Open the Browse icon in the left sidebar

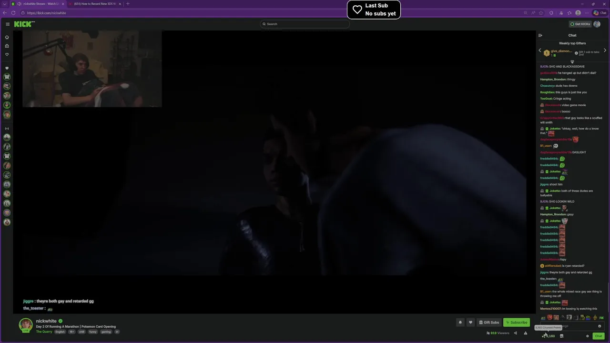click(7, 46)
